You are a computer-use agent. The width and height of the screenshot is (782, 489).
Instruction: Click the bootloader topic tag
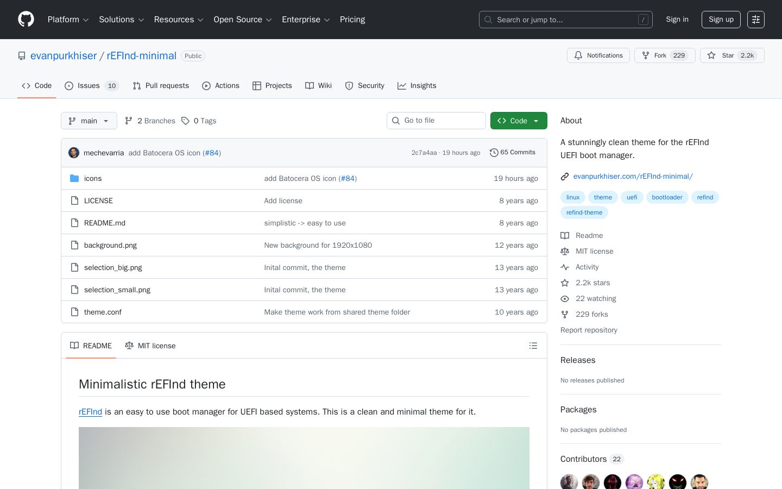[x=667, y=197]
